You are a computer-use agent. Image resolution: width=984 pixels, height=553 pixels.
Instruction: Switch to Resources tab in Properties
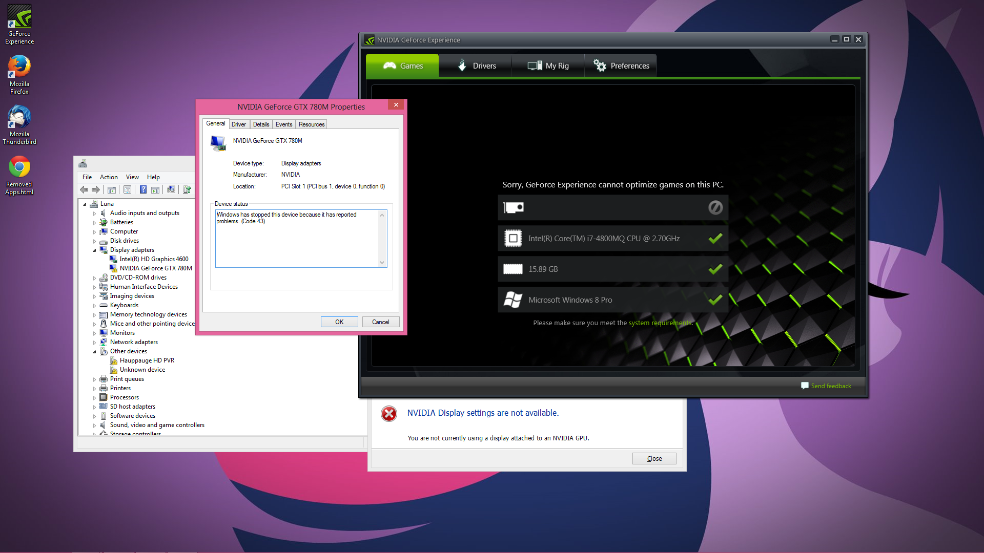pyautogui.click(x=312, y=124)
